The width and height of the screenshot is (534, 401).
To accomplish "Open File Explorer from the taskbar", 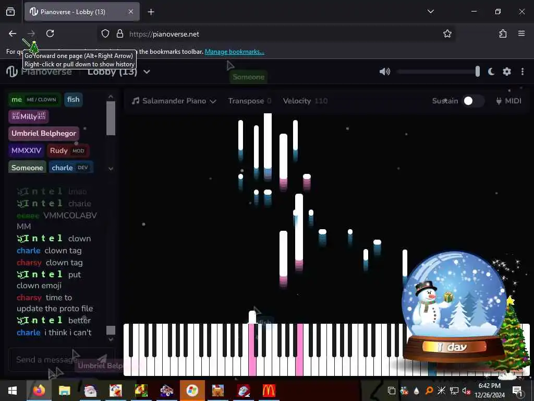I will (64, 391).
